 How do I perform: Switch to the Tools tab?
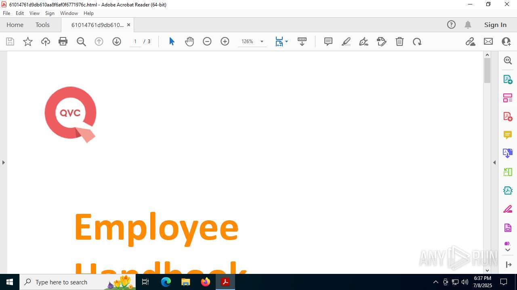pyautogui.click(x=42, y=25)
